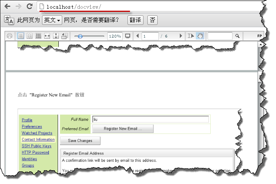This screenshot has height=184, width=276.
Task: Click the translate icon in translation bar
Action: pyautogui.click(x=9, y=20)
